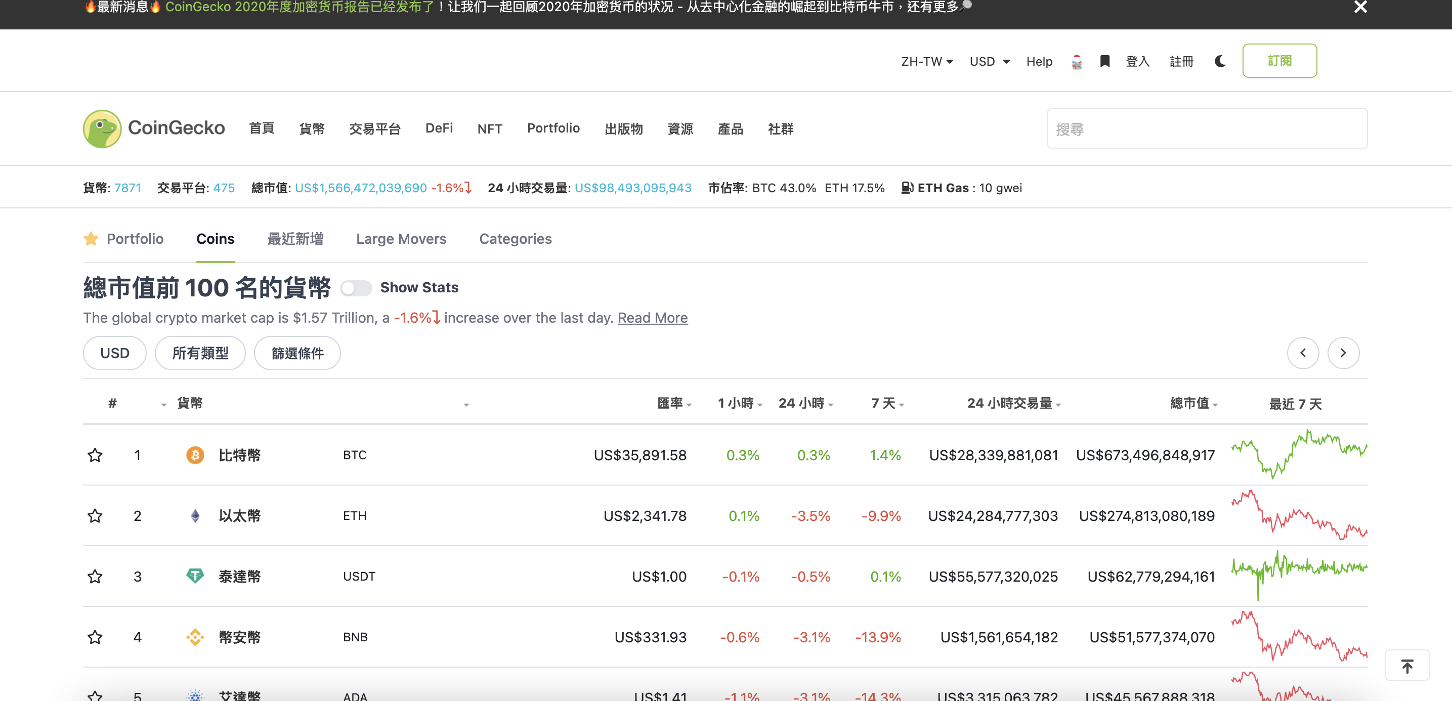This screenshot has width=1452, height=701.
Task: Open 貨幣 navigation menu
Action: click(312, 128)
